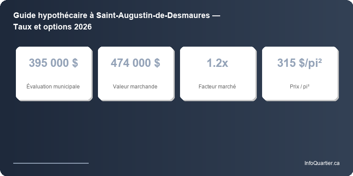The width and height of the screenshot is (353, 176).
Task: Select the 315 $/pi² figure
Action: [x=300, y=63]
